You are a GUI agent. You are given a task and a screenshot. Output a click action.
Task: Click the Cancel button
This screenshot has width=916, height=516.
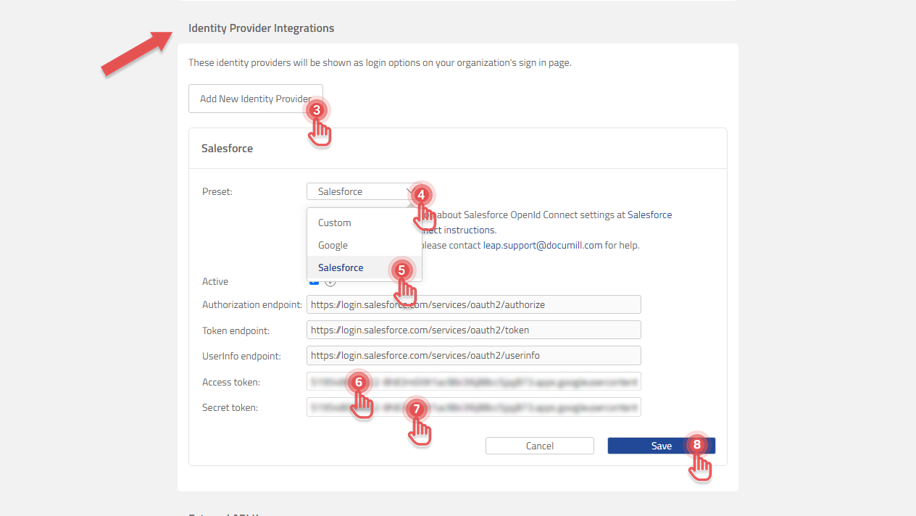pos(539,445)
